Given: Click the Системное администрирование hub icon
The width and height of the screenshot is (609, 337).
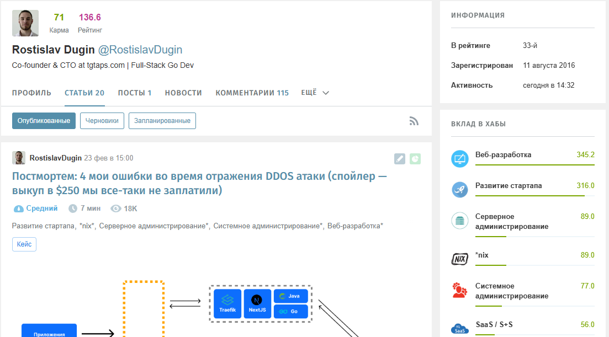Looking at the screenshot, I should (459, 290).
